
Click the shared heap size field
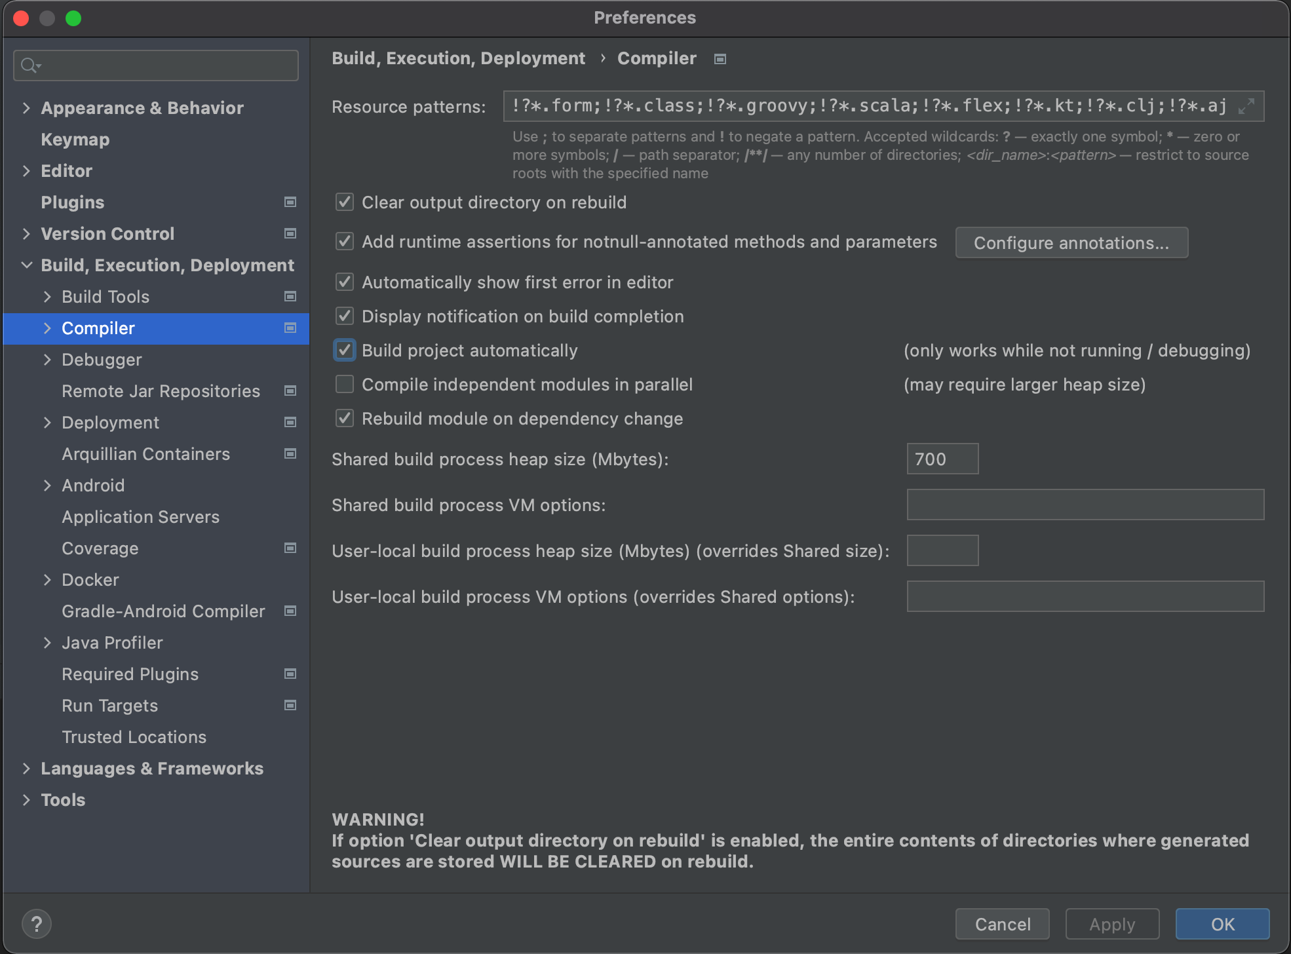(x=942, y=459)
